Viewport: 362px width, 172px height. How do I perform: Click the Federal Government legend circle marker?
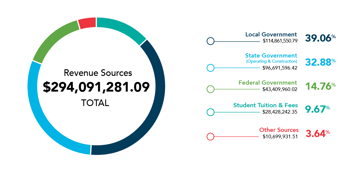[x=210, y=89]
